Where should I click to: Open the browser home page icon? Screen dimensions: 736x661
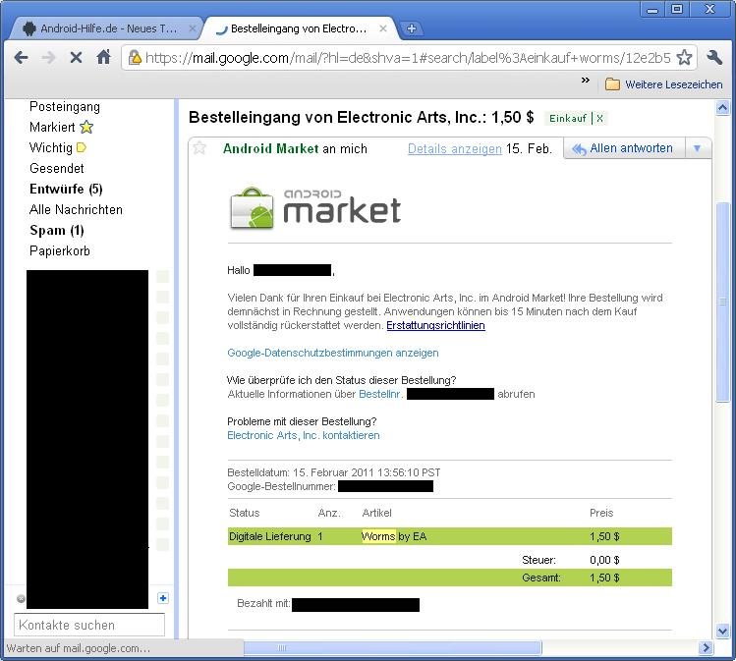point(103,57)
